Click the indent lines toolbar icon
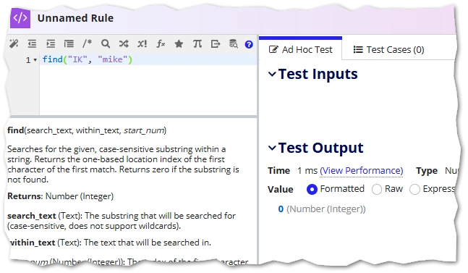The image size is (468, 273). pos(51,44)
